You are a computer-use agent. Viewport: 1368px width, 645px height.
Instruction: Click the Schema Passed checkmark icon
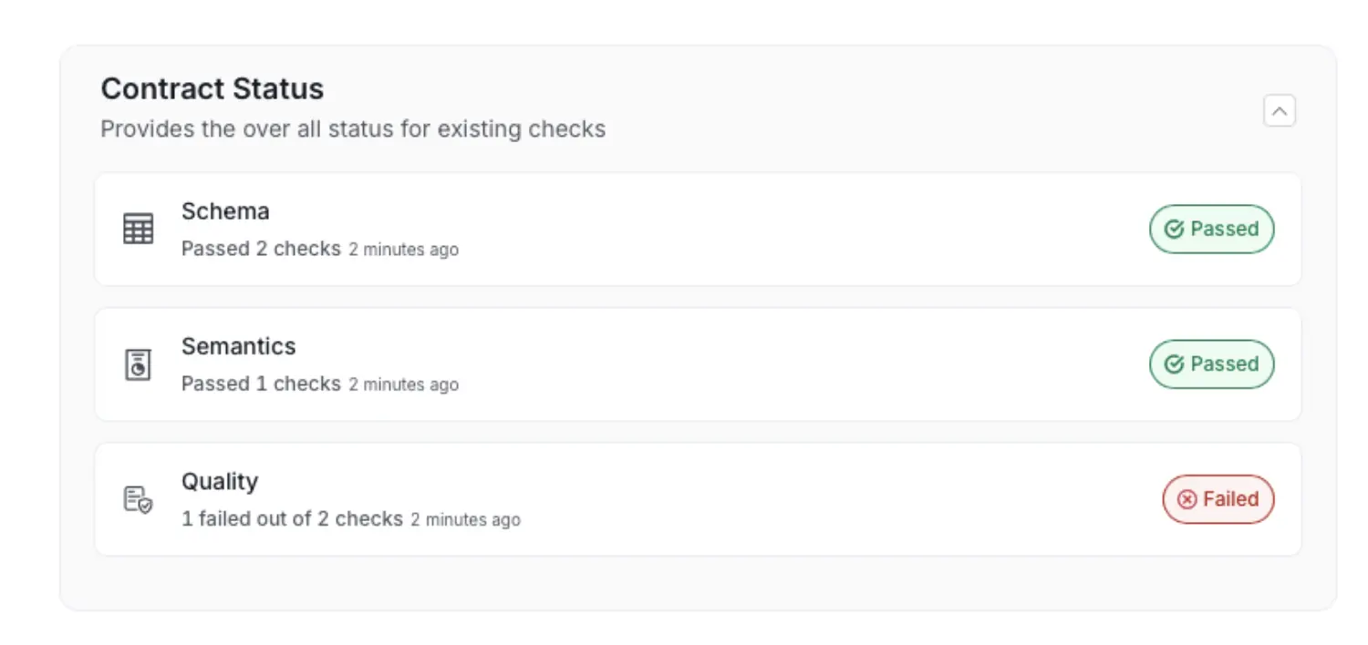coord(1175,230)
